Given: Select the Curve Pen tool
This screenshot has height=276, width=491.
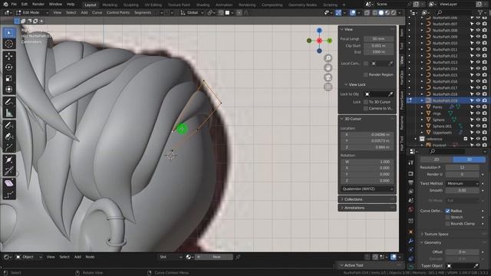Looking at the screenshot, I should click(9, 136).
